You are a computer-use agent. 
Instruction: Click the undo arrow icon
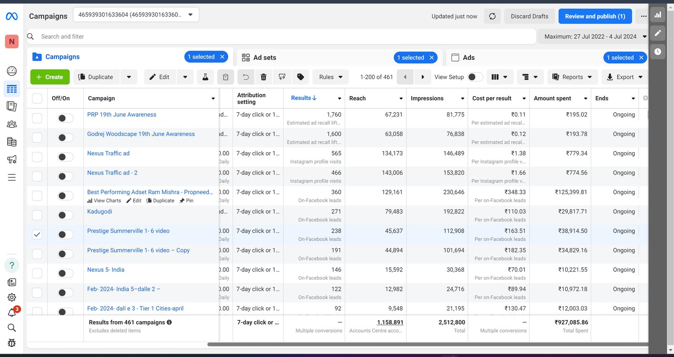click(246, 77)
